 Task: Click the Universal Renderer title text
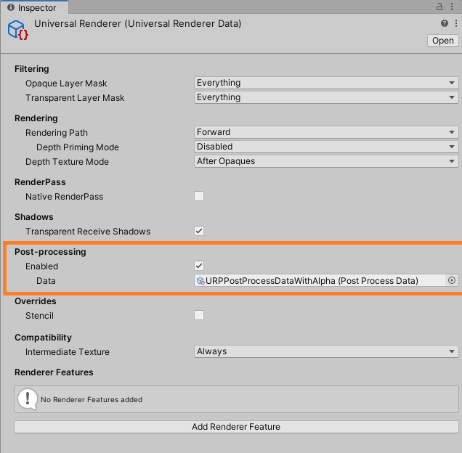tap(137, 23)
